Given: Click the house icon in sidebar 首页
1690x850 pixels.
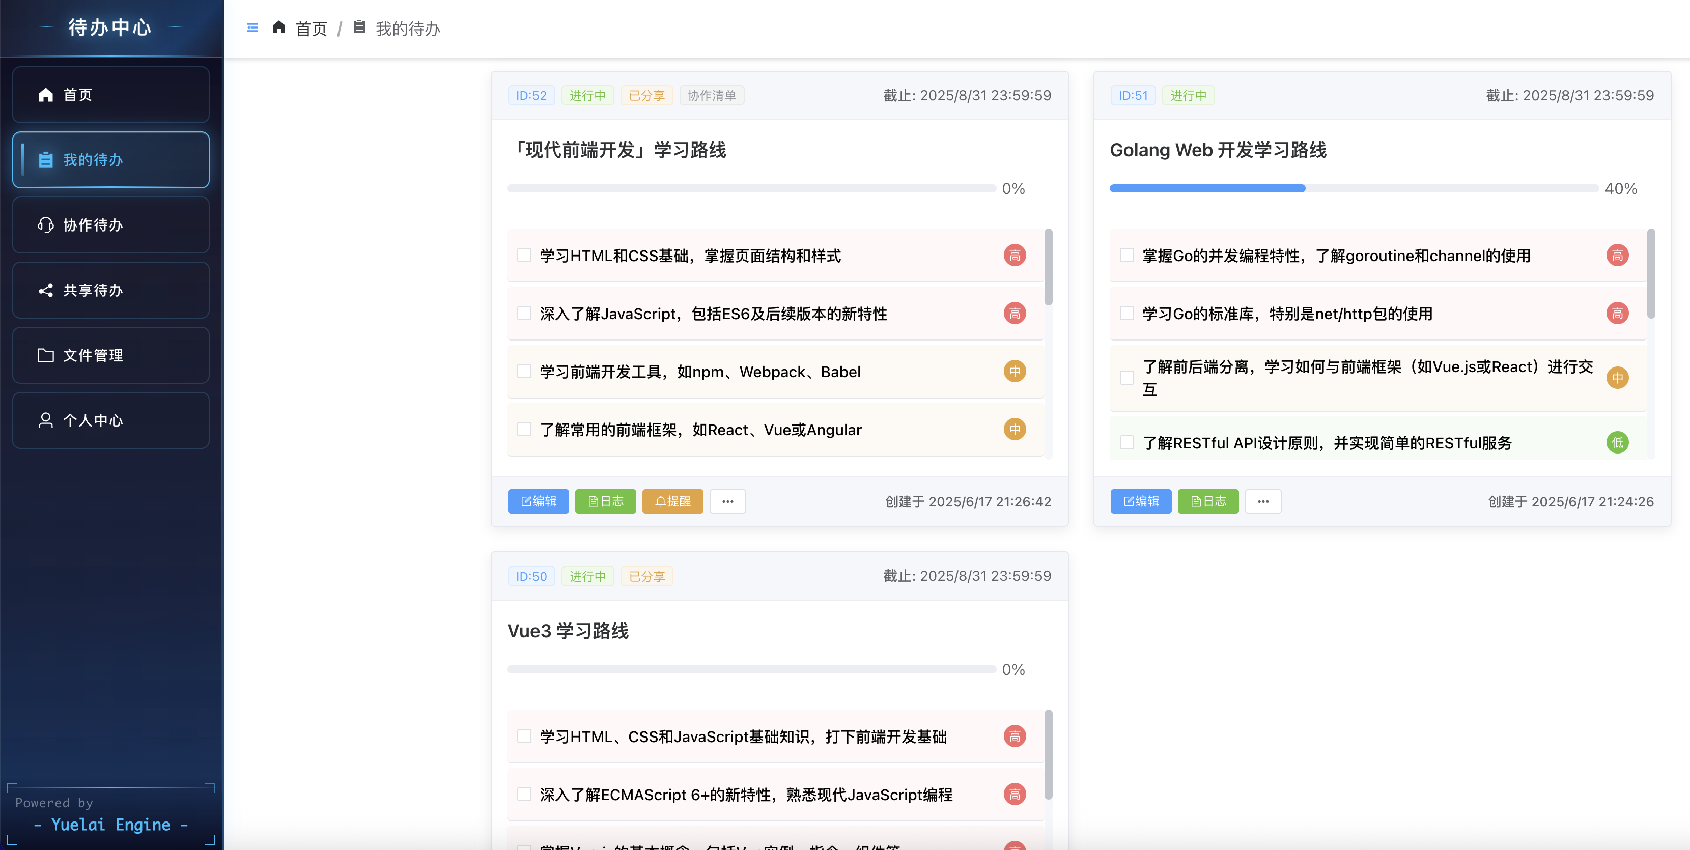Looking at the screenshot, I should (45, 95).
